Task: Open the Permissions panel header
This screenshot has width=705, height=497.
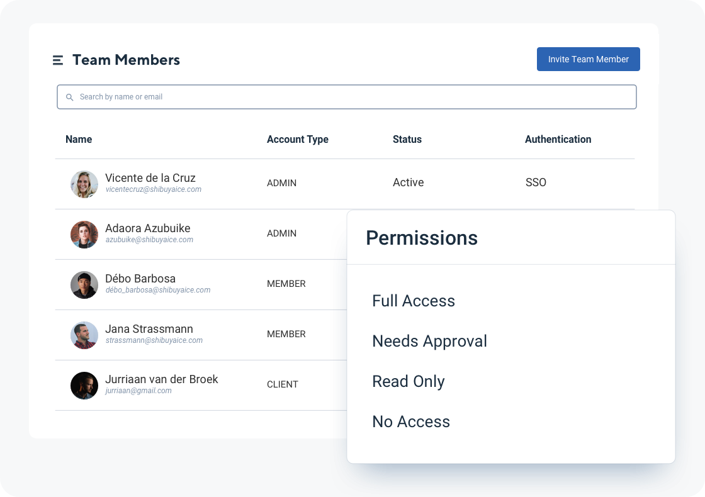Action: (422, 238)
